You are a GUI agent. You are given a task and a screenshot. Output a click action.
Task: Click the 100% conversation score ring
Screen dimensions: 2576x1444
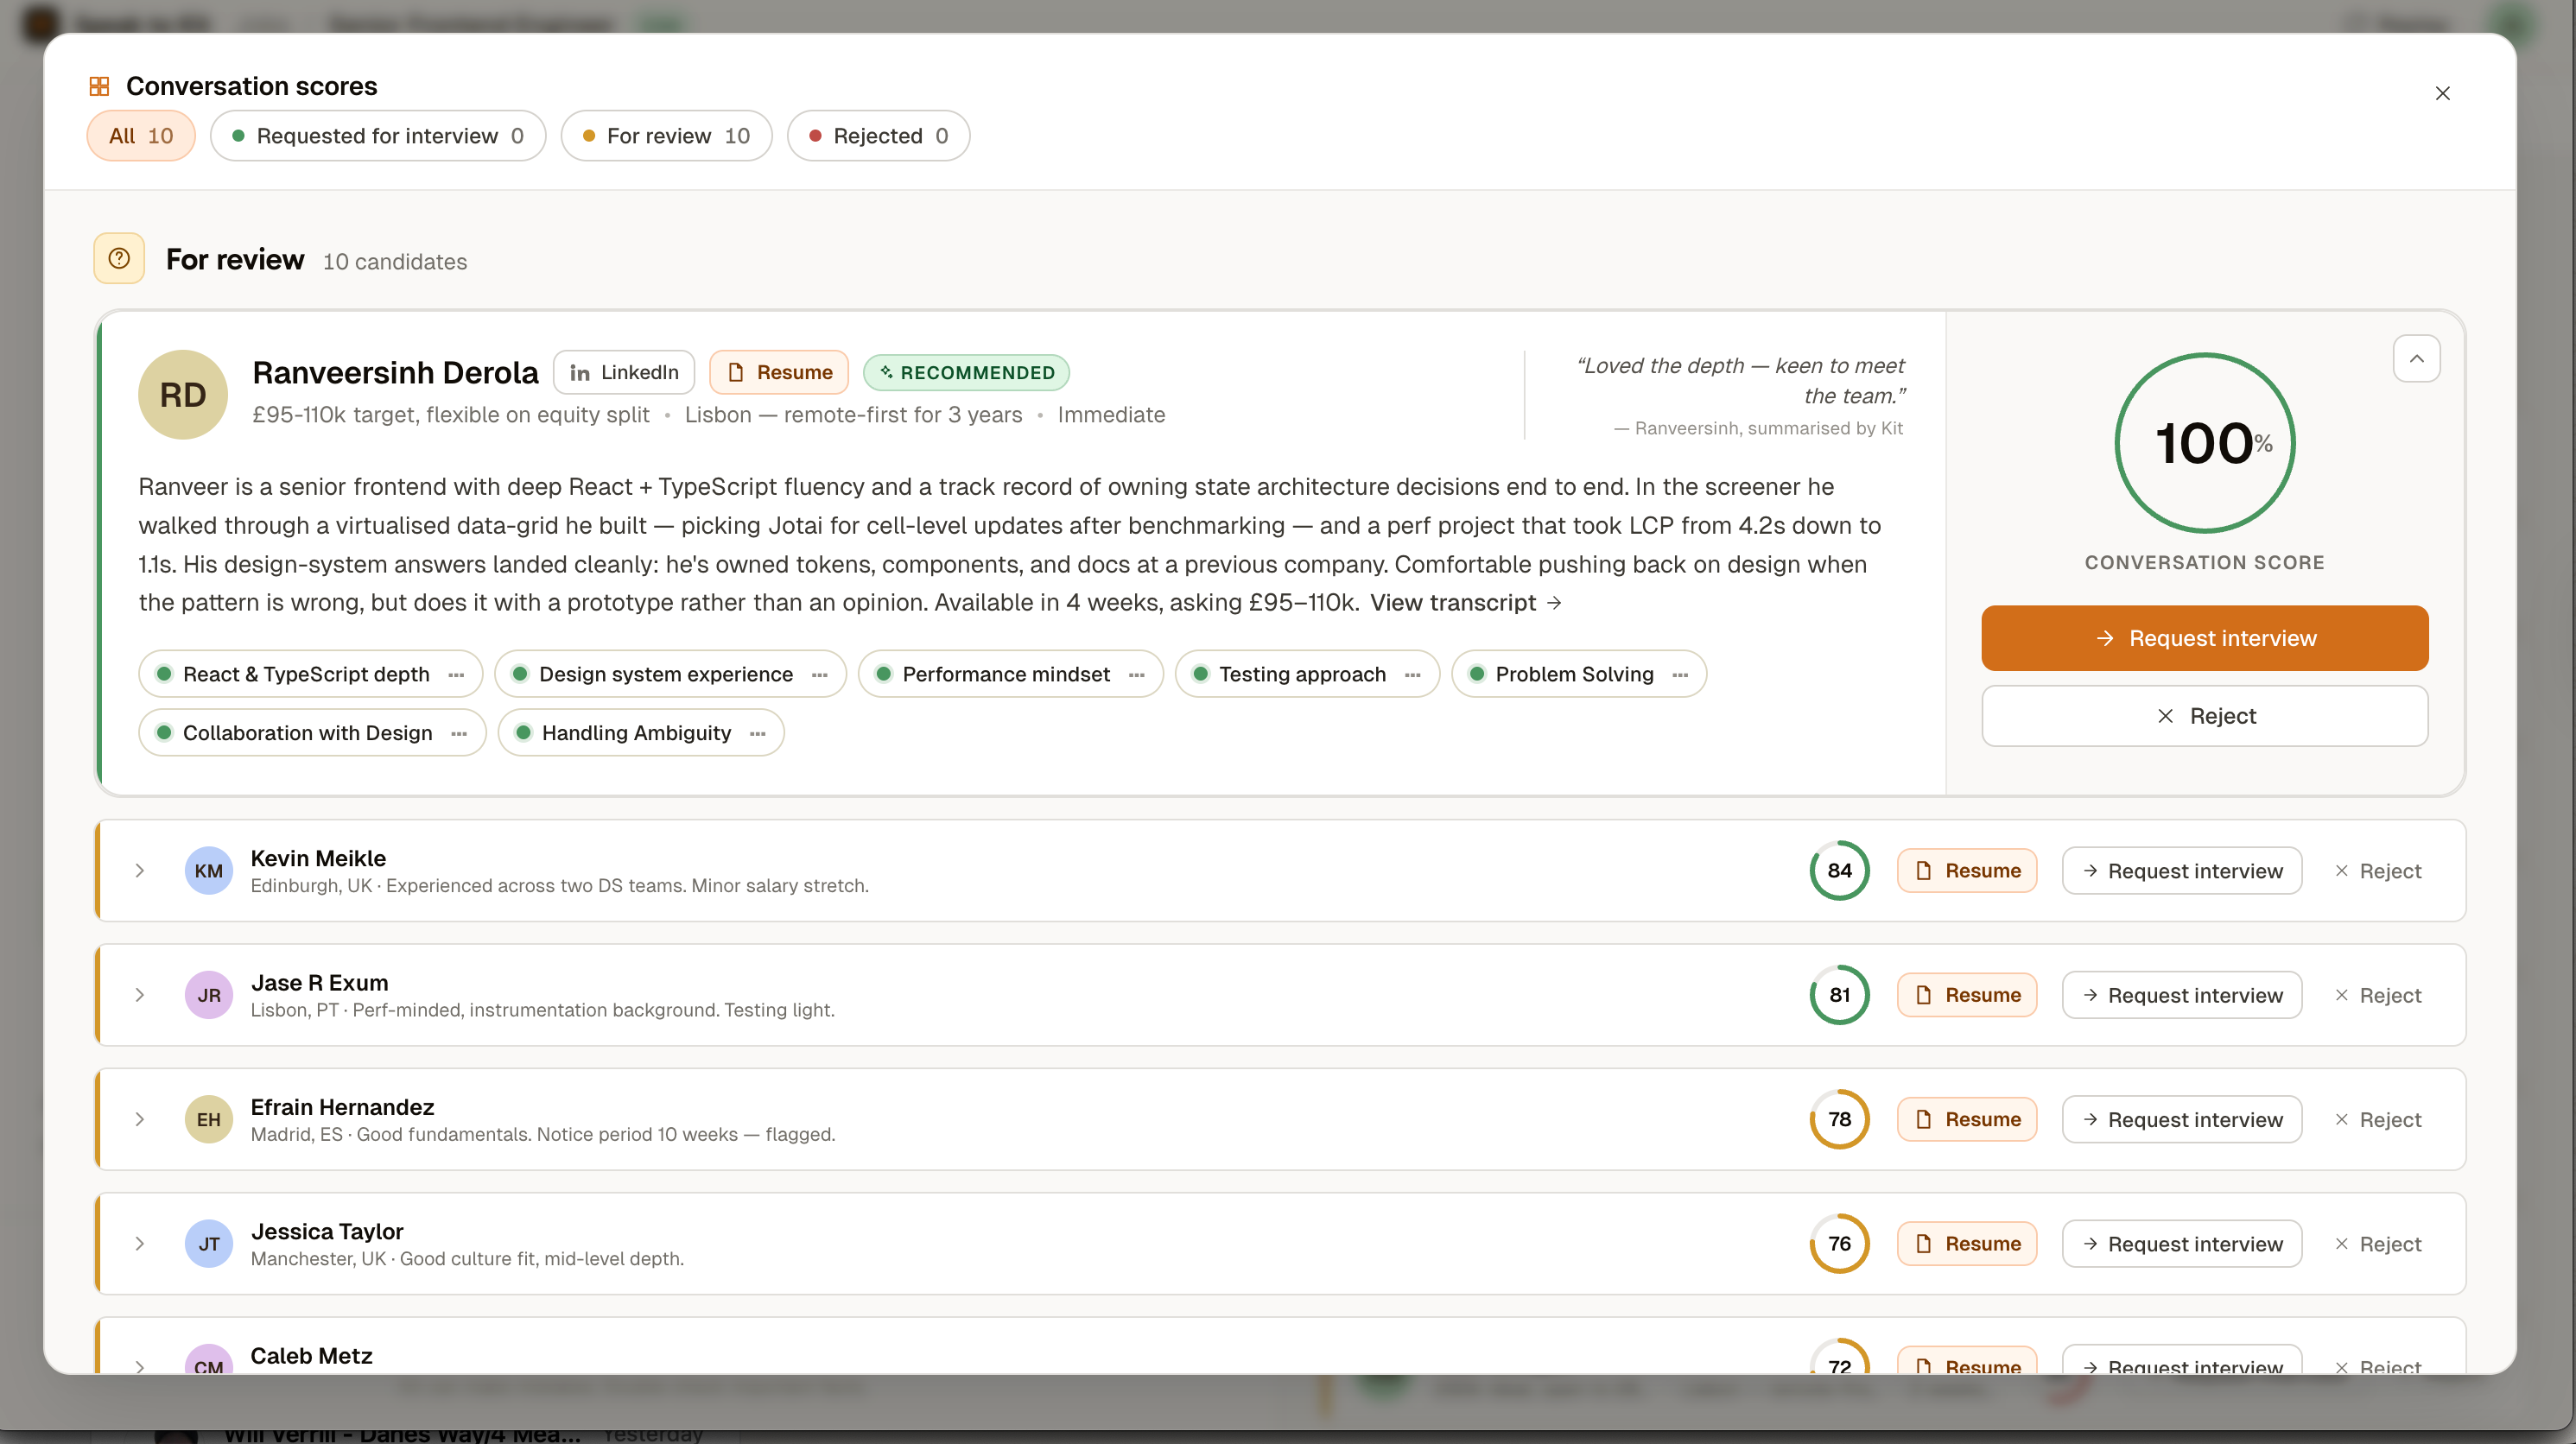pos(2205,443)
